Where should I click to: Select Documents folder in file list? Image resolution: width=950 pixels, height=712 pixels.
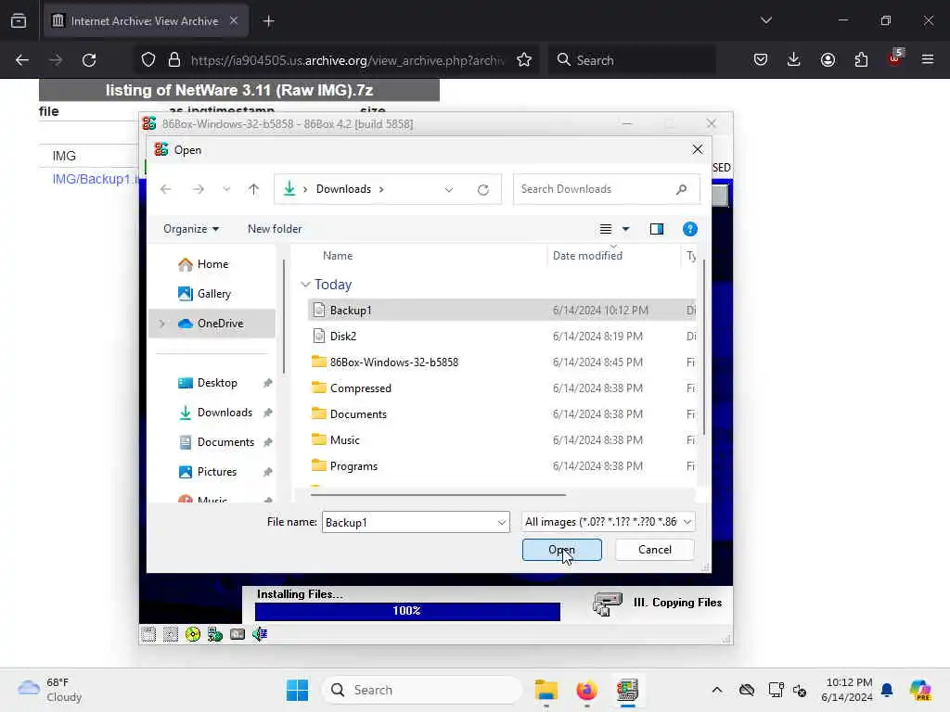(502, 414)
